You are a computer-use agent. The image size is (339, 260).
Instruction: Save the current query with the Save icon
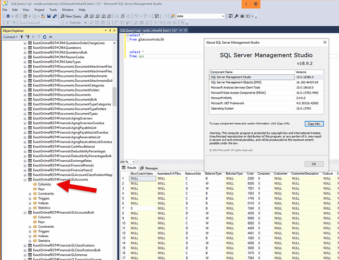(x=49, y=16)
